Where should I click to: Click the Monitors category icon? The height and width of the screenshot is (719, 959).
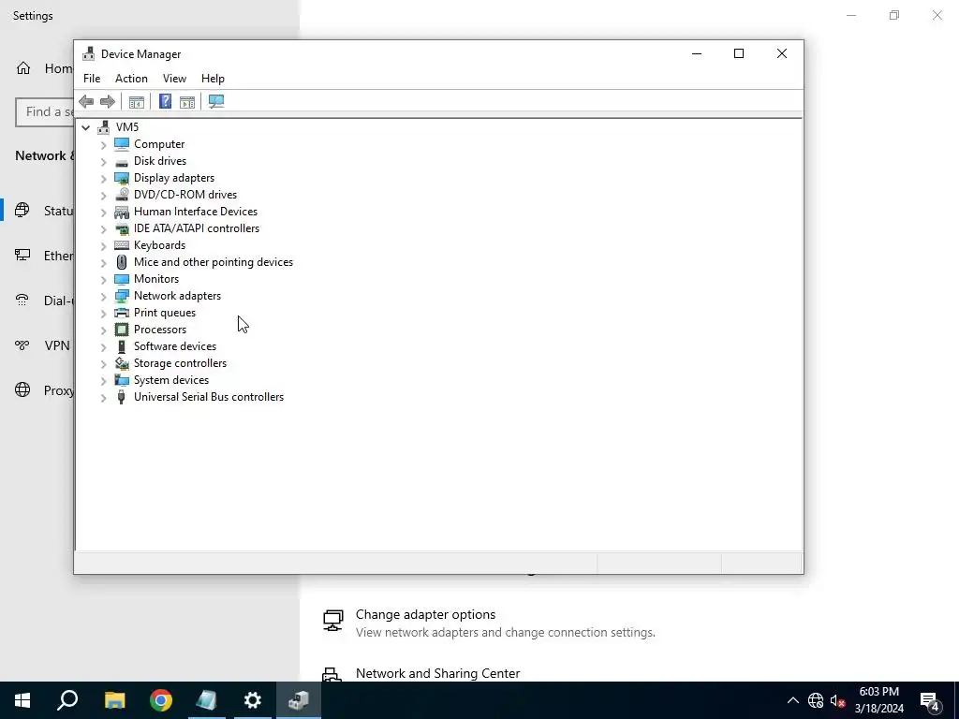[122, 279]
